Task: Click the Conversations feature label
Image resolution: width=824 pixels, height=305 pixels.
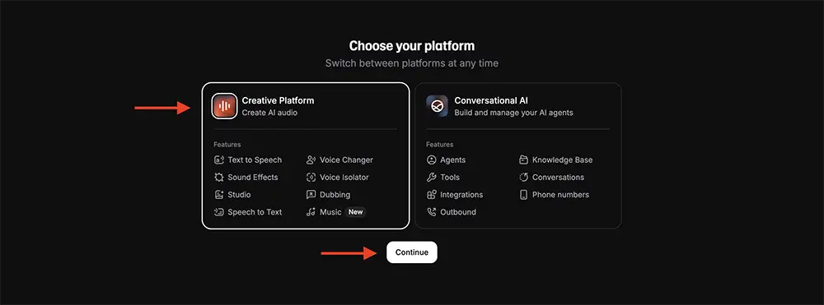Action: [558, 177]
